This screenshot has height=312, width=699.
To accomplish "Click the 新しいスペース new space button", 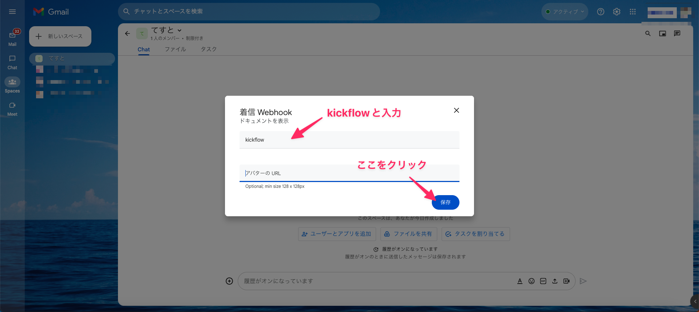I will click(x=60, y=36).
